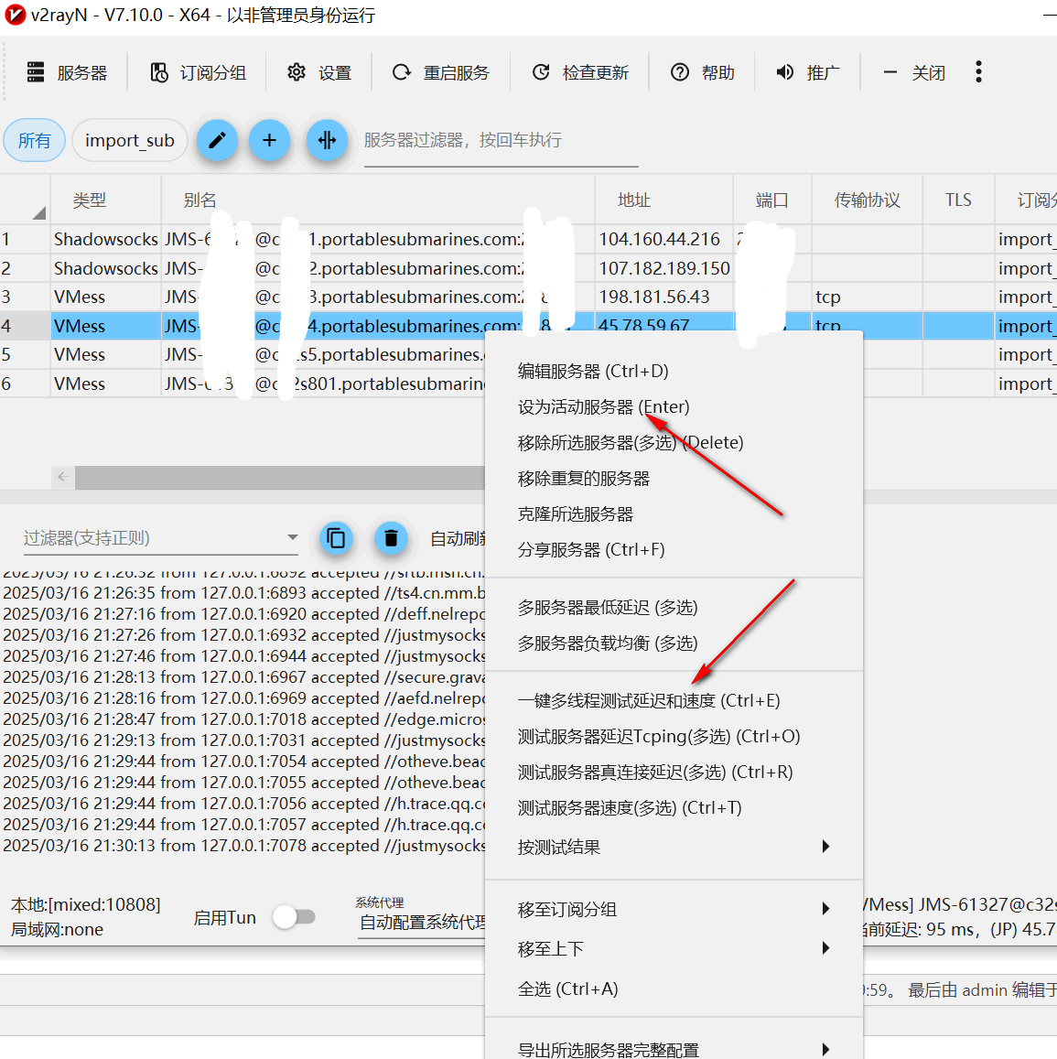
Task: Toggle the 启用Tun switch
Action: click(294, 917)
